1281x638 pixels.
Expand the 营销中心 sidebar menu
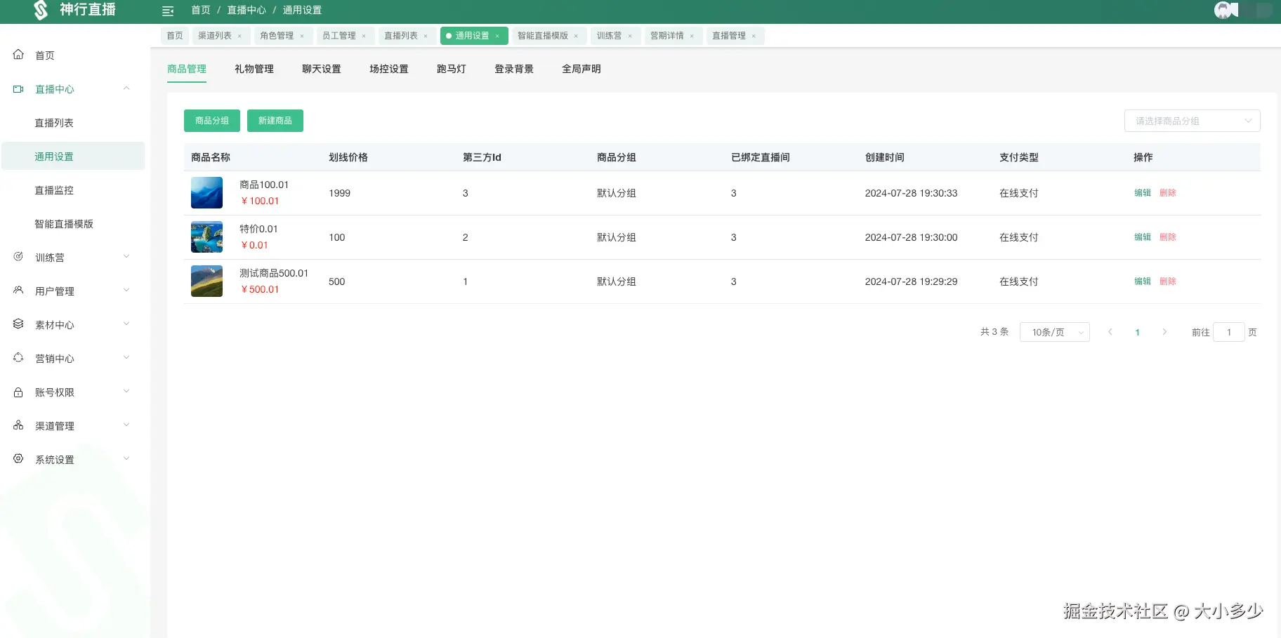coord(126,358)
